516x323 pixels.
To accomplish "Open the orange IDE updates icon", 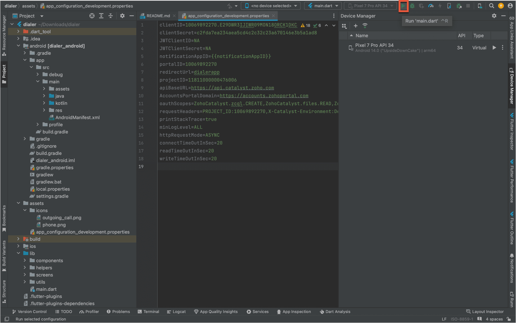I will pos(501,6).
